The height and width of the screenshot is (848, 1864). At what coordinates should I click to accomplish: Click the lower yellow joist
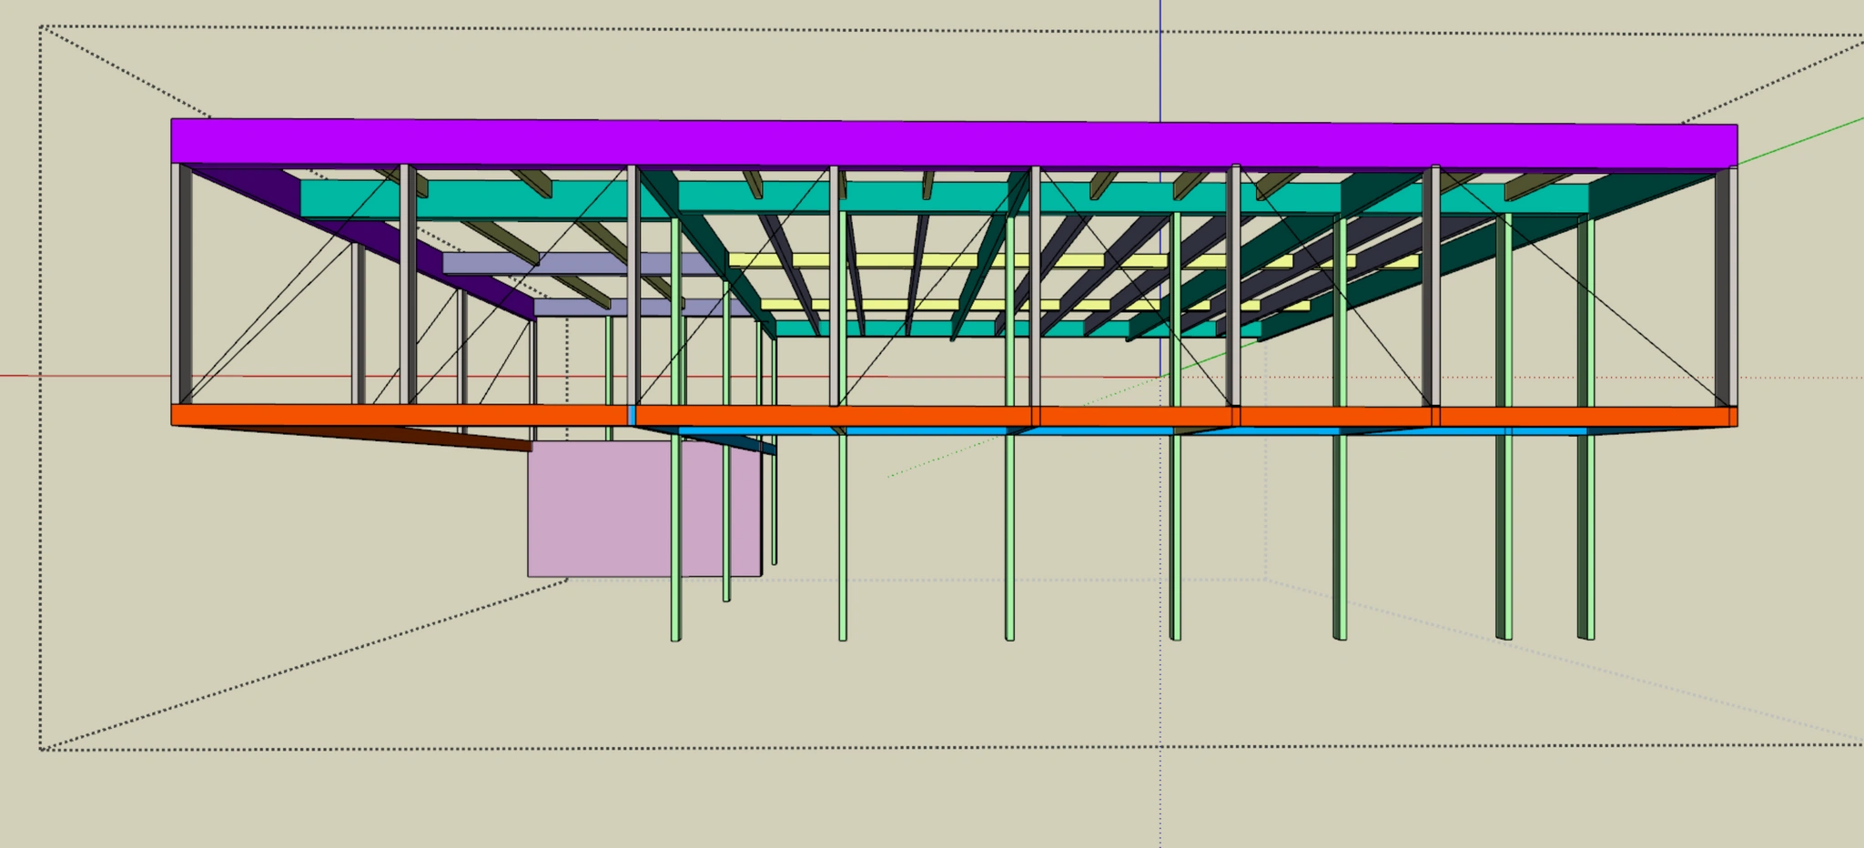[910, 305]
